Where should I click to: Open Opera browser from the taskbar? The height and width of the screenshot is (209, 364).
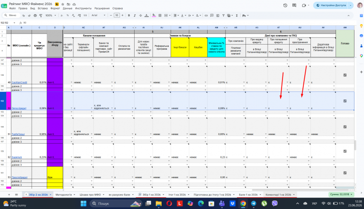pyautogui.click(x=169, y=204)
